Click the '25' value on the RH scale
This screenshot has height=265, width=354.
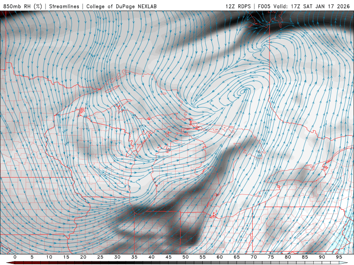point(100,257)
